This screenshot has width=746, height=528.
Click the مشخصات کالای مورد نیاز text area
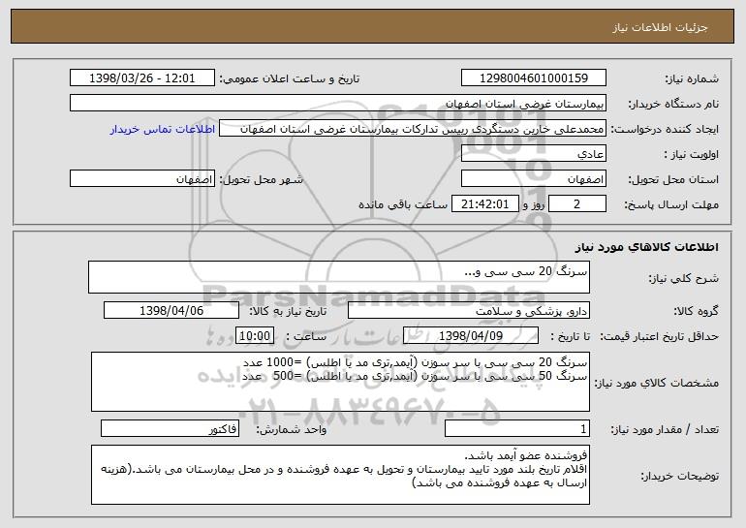point(340,382)
